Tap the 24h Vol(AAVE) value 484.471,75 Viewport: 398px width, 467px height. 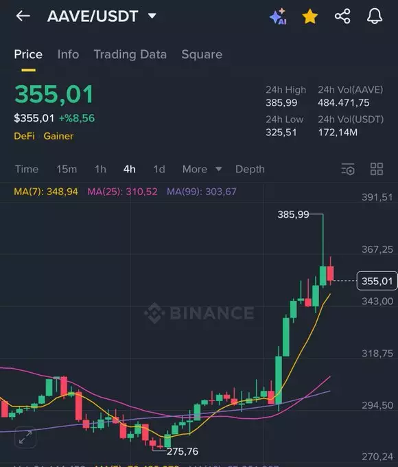point(344,103)
